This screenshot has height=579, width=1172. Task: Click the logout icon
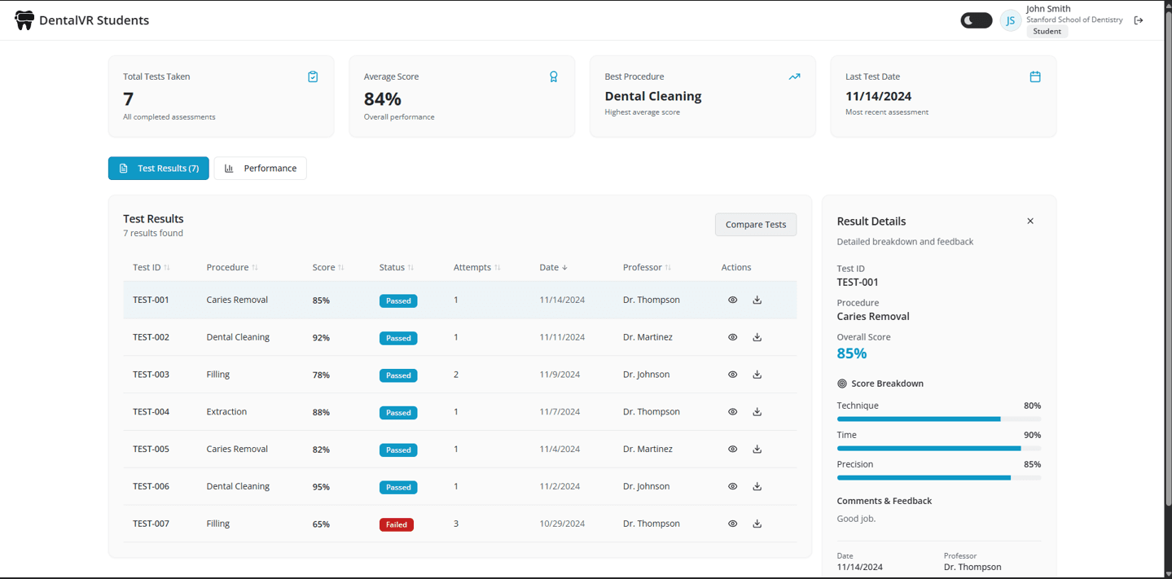point(1139,20)
